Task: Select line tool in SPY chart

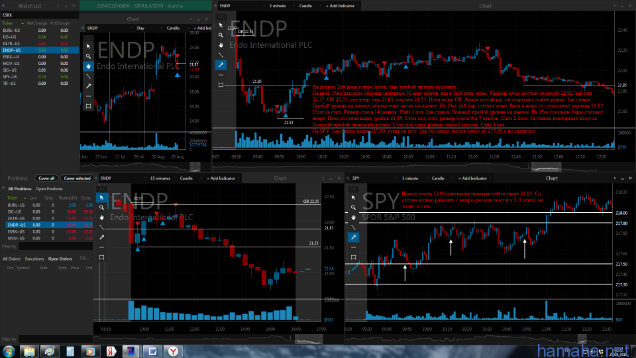Action: [x=353, y=227]
